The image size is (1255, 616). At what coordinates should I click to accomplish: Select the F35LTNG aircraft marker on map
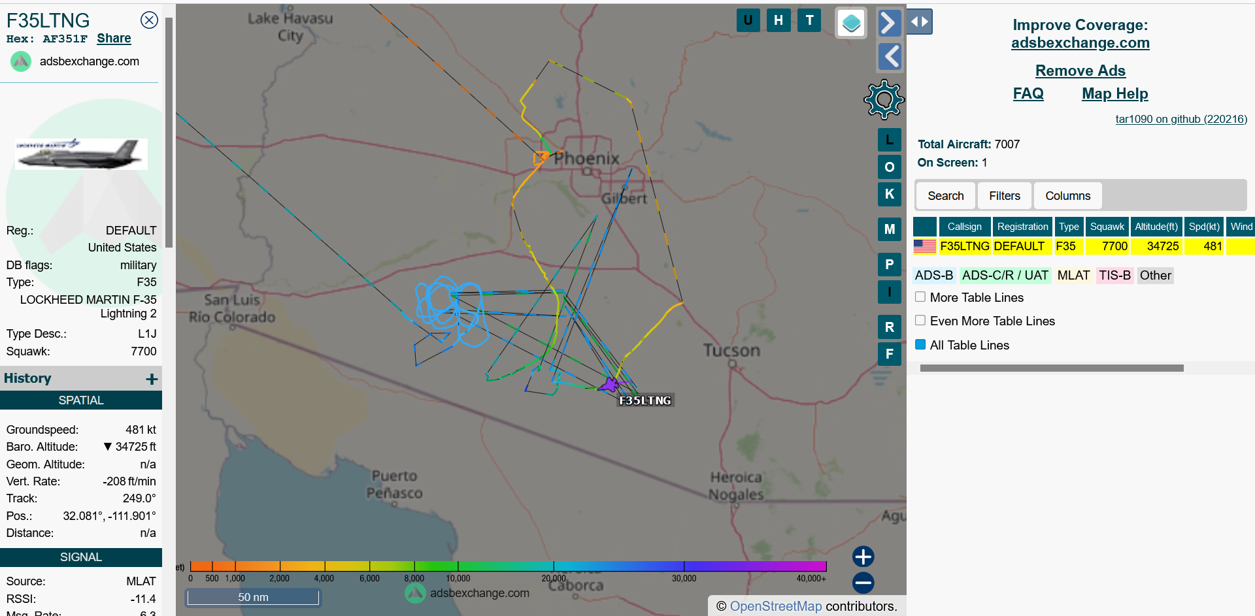coord(610,385)
